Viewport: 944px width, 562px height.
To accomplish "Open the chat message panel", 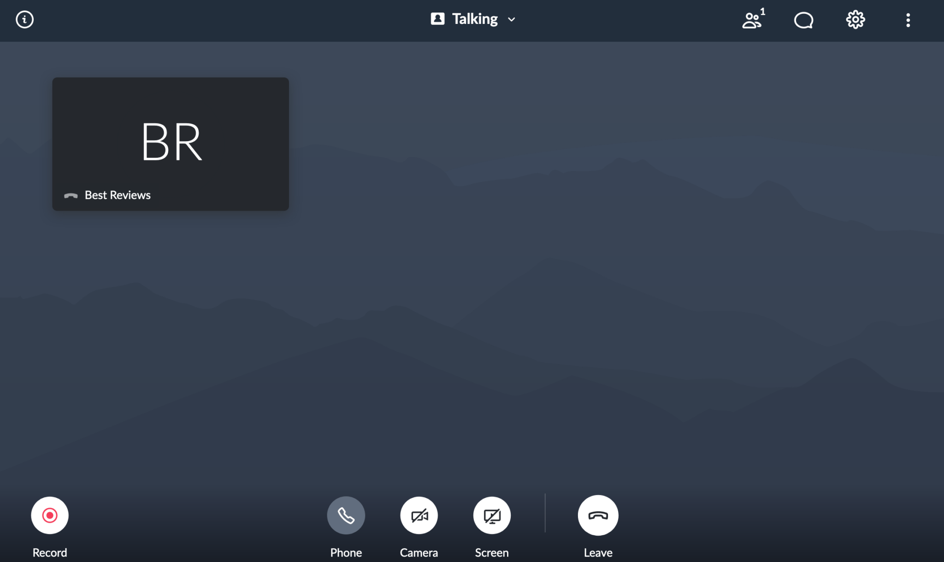I will pyautogui.click(x=803, y=19).
